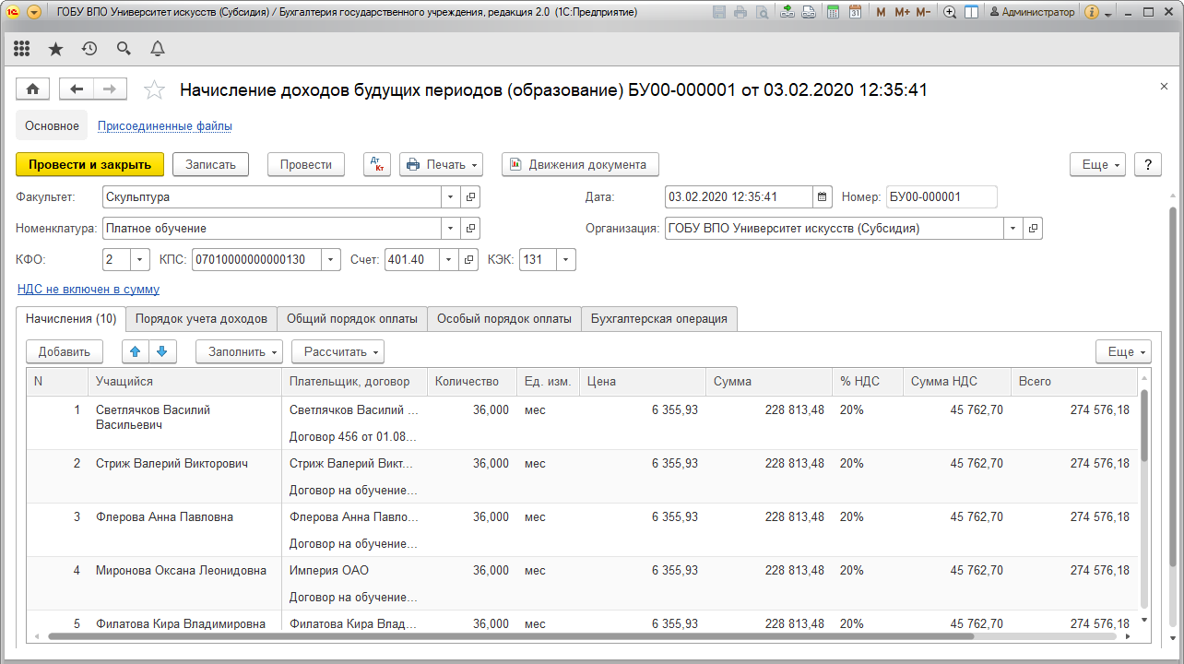Image resolution: width=1184 pixels, height=664 pixels.
Task: Expand the Факультет dropdown list
Action: click(x=451, y=196)
